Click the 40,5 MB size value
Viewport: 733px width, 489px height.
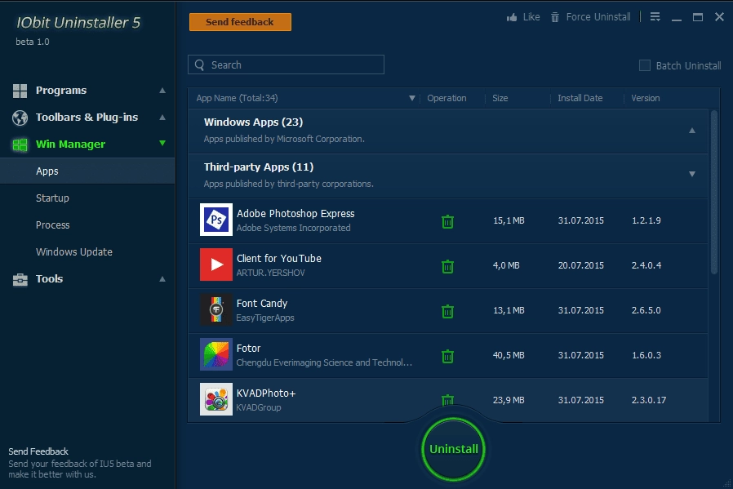[x=509, y=355]
